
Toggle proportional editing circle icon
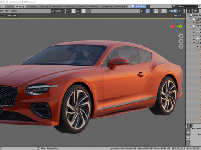pyautogui.click(x=84, y=11)
